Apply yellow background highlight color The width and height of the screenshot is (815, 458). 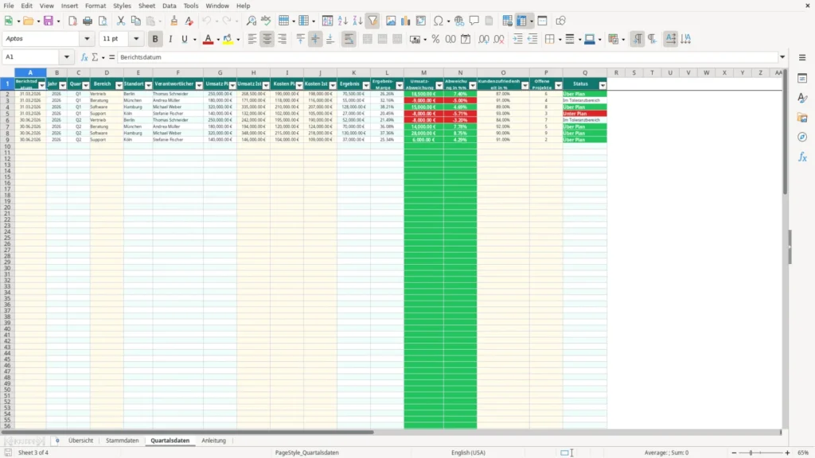click(x=228, y=39)
